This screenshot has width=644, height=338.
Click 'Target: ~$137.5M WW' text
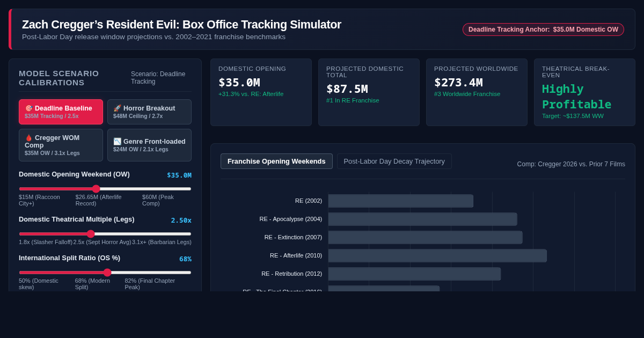[573, 116]
